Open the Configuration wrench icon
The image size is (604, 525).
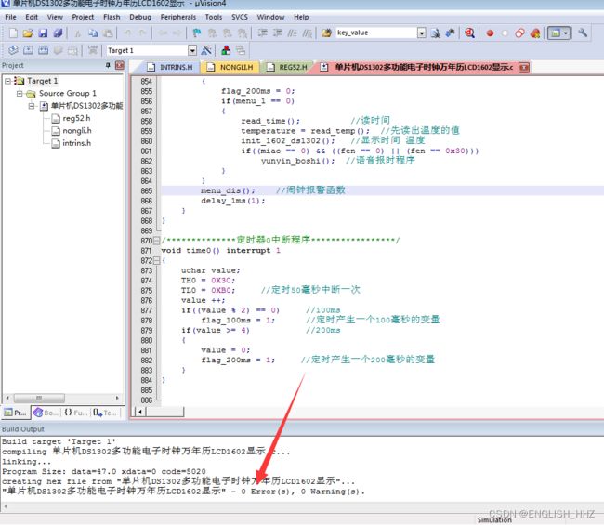583,33
